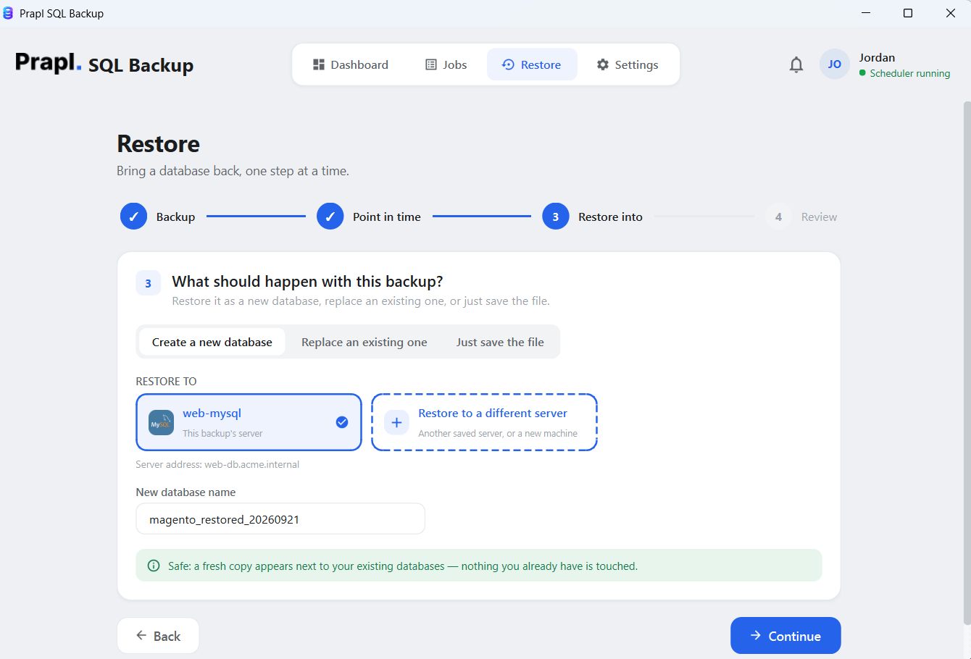Click the Prapl SQL Backup logo
This screenshot has width=971, height=659.
pos(104,64)
